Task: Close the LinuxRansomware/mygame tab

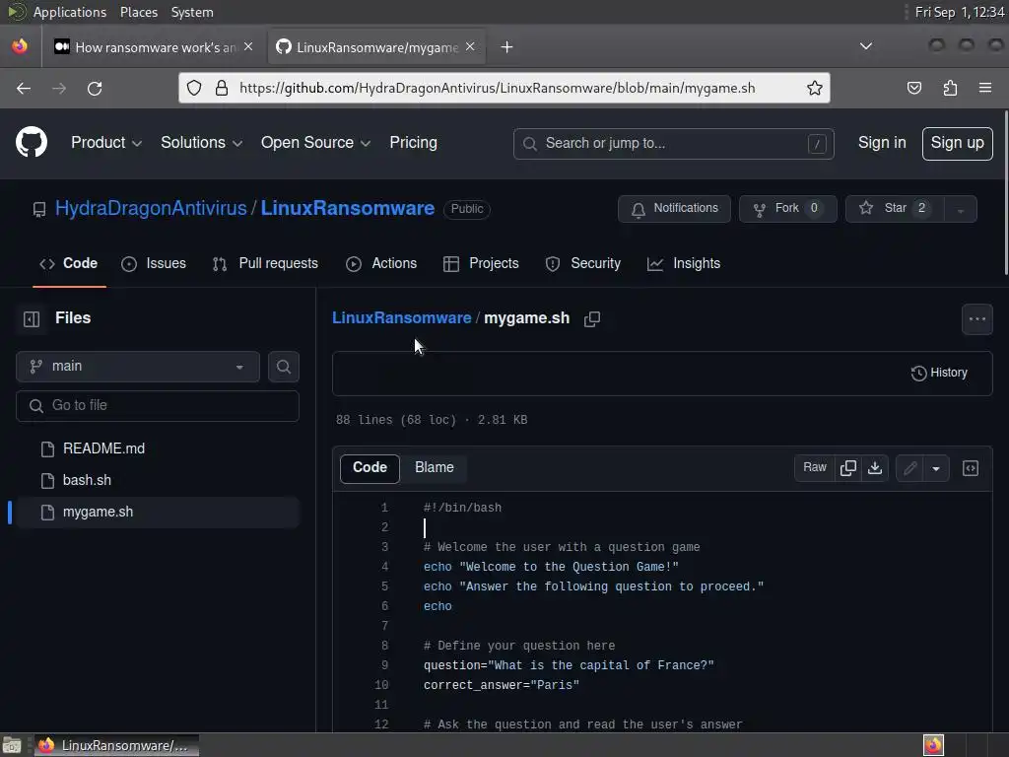Action: pyautogui.click(x=470, y=47)
